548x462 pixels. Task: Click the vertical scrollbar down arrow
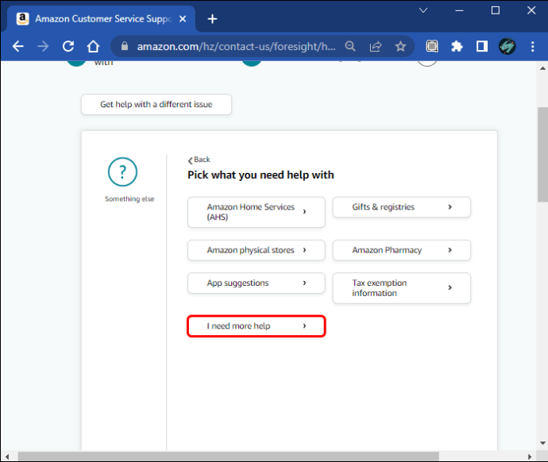click(x=542, y=443)
